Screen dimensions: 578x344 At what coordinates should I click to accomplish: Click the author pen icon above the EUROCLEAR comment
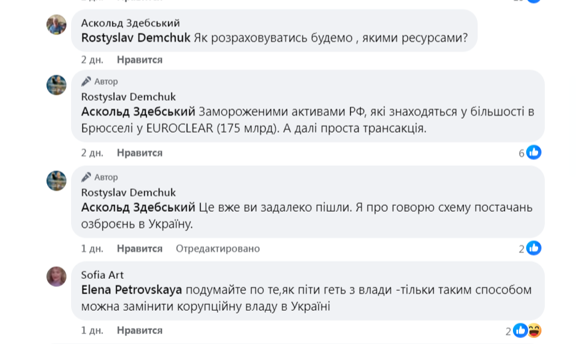tap(86, 82)
